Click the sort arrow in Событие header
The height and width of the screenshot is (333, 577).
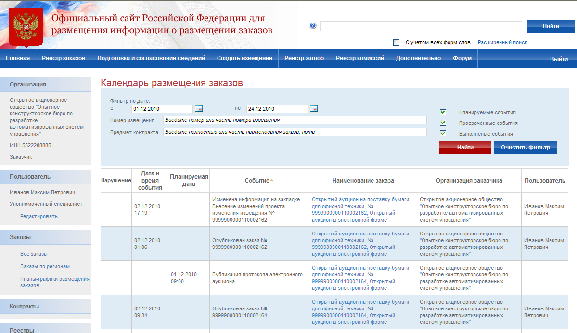tap(272, 181)
